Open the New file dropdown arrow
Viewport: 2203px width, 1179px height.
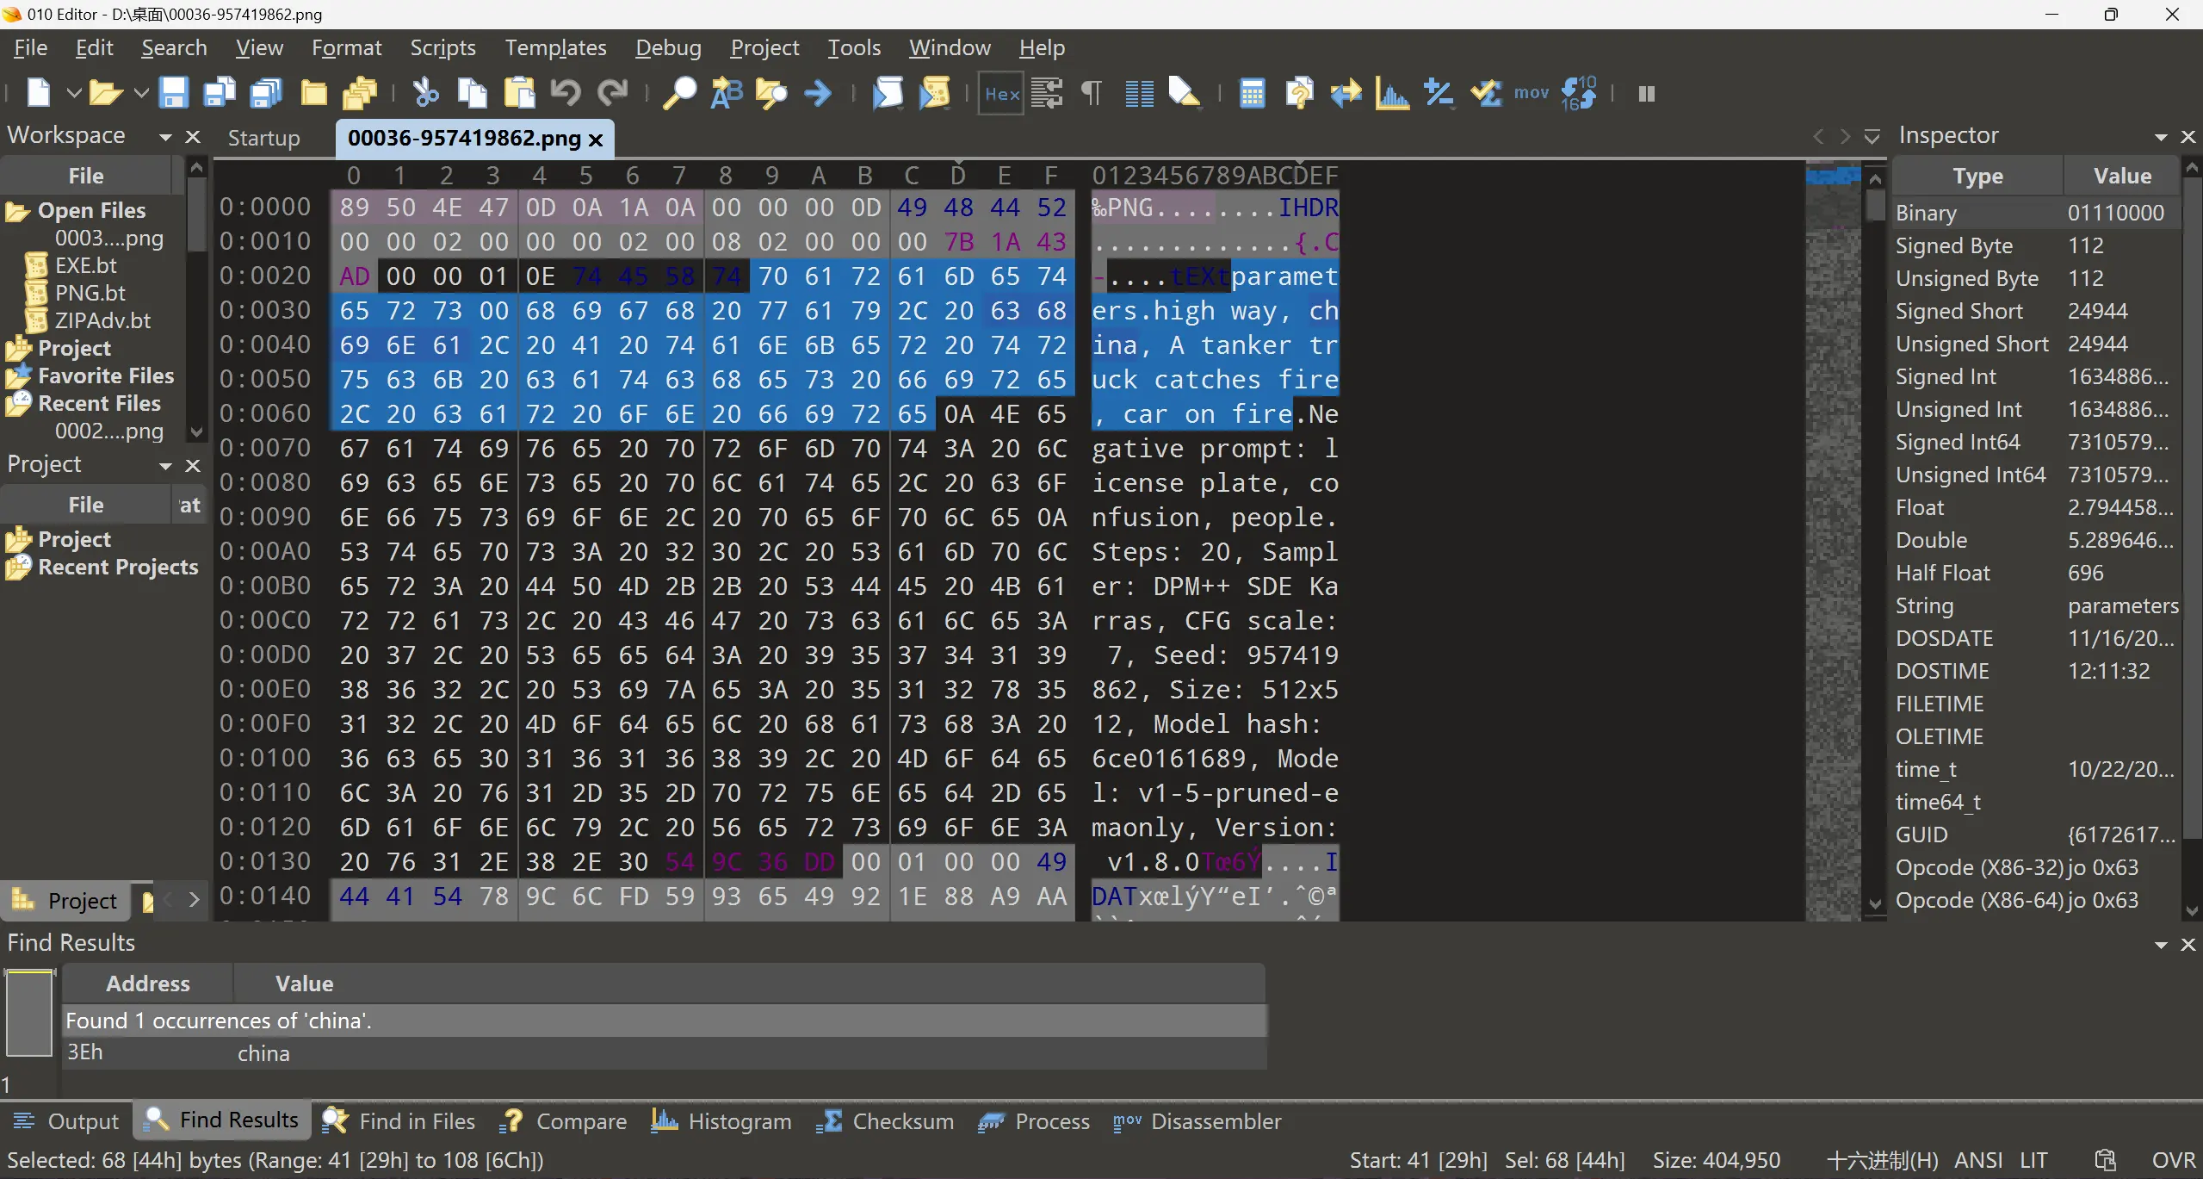(74, 93)
